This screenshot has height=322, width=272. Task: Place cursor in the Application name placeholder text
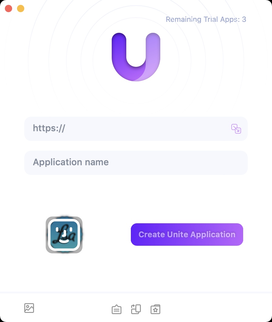coord(71,162)
